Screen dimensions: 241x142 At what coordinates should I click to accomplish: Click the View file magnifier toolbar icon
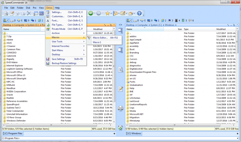point(6,13)
